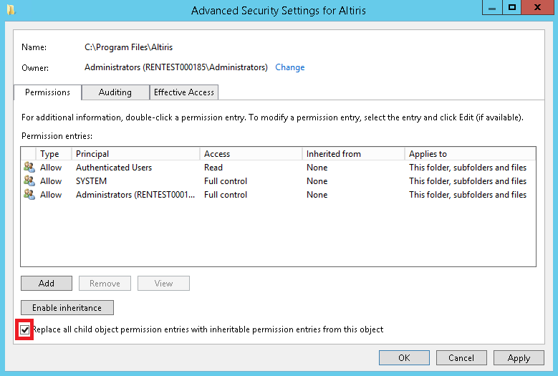Click the Applies to column header
The height and width of the screenshot is (376, 558).
coord(470,154)
